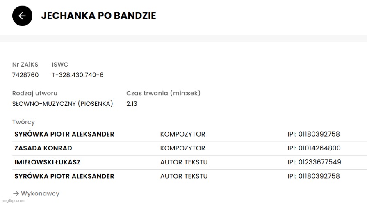Click IPI number 01014264800
367x204 pixels.
314,148
